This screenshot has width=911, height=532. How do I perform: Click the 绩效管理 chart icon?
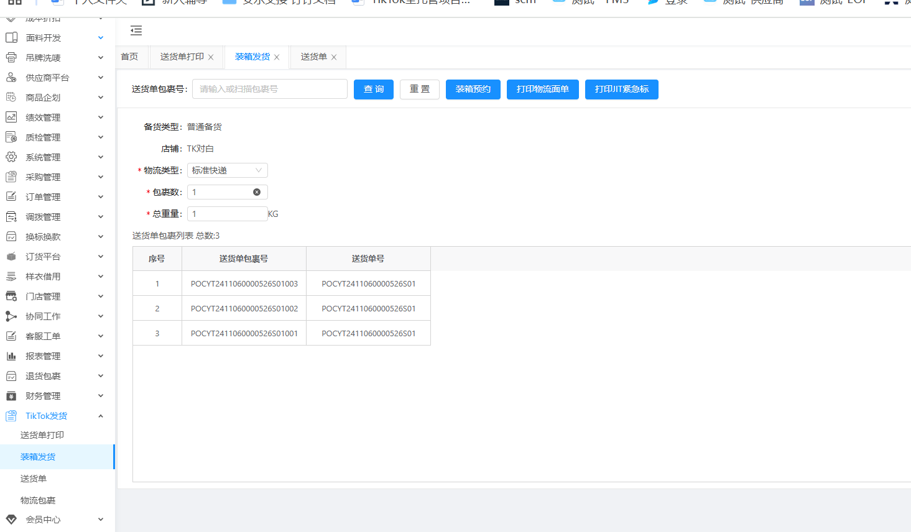11,117
